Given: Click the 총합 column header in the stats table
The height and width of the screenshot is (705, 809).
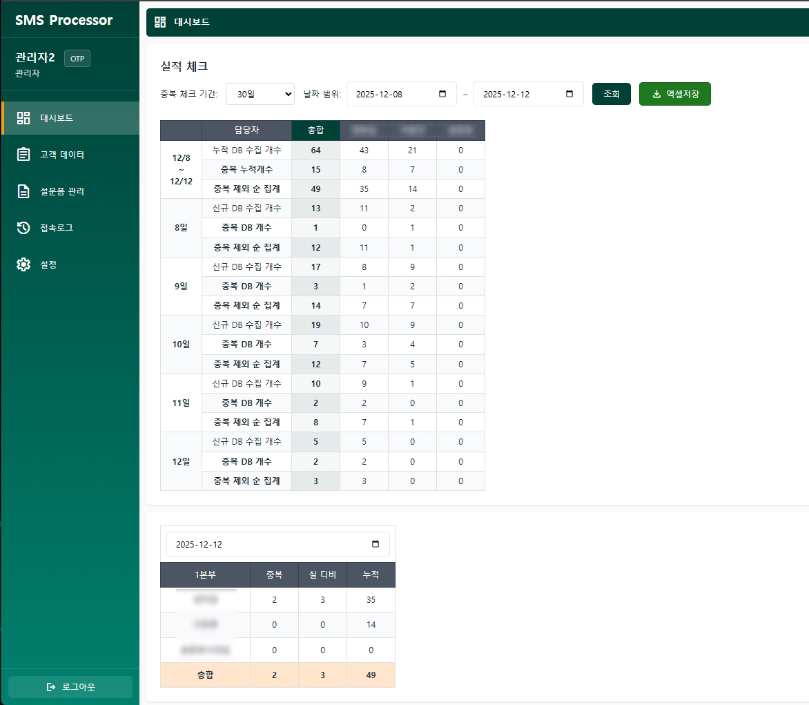Looking at the screenshot, I should 315,130.
